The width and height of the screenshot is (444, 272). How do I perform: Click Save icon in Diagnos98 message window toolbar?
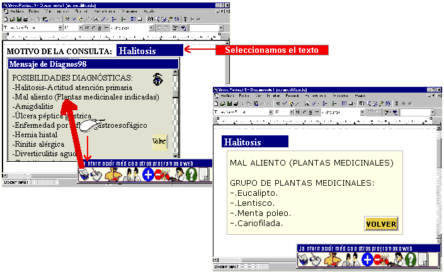[19, 20]
